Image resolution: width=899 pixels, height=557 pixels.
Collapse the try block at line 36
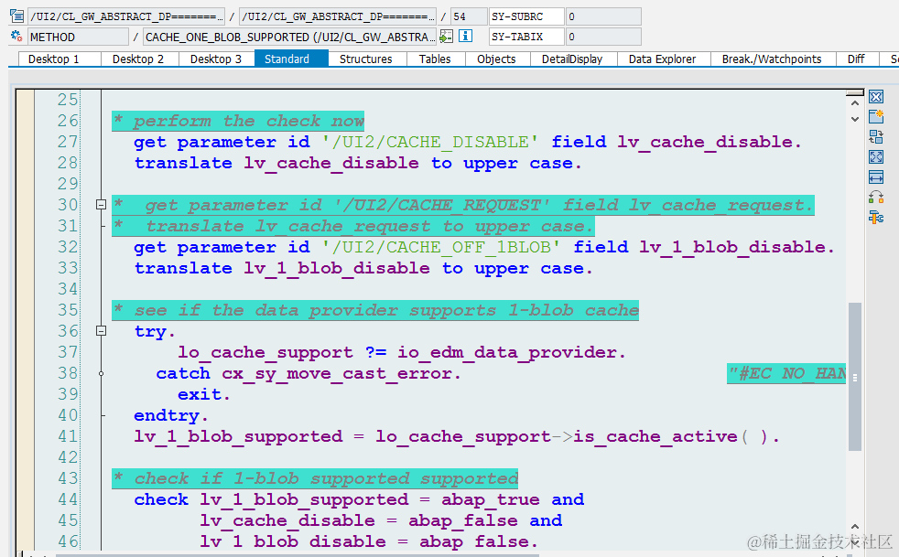click(101, 331)
